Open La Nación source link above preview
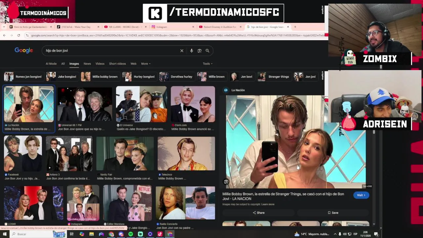423x238 pixels. (x=234, y=90)
